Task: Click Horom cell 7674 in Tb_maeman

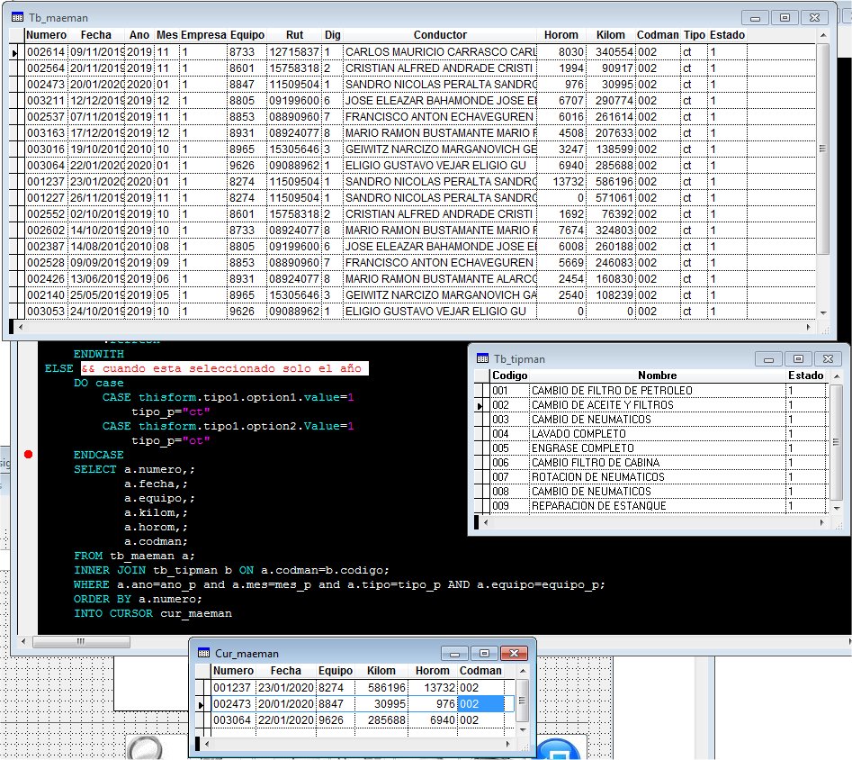Action: (x=561, y=231)
